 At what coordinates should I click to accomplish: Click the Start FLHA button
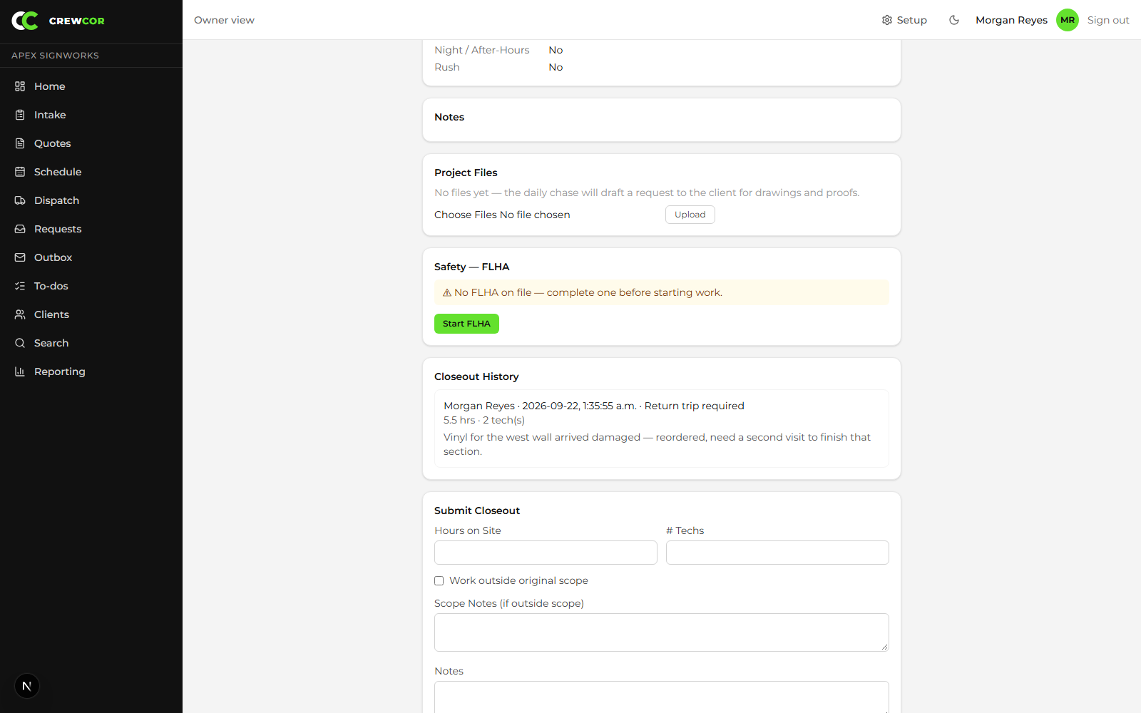pyautogui.click(x=466, y=324)
